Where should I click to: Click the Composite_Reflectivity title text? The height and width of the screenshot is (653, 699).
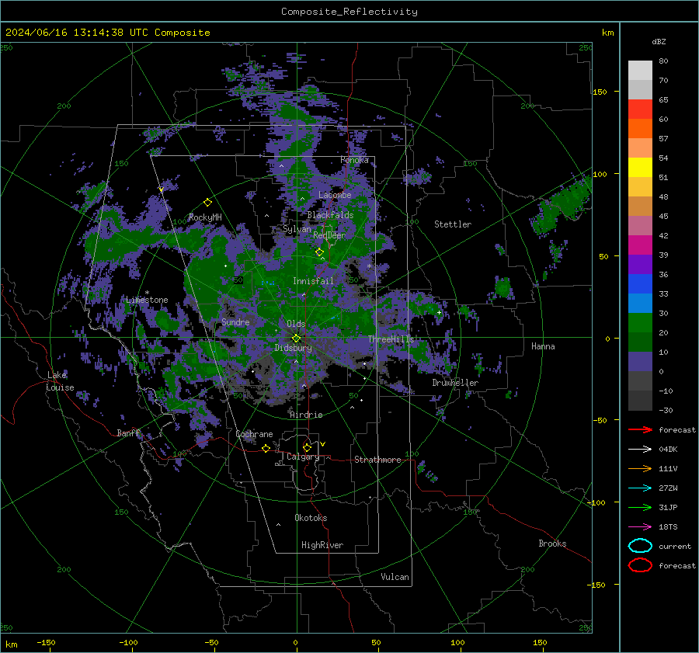(x=349, y=12)
